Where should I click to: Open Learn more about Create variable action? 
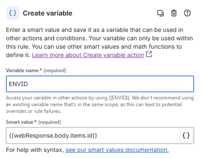(88, 55)
